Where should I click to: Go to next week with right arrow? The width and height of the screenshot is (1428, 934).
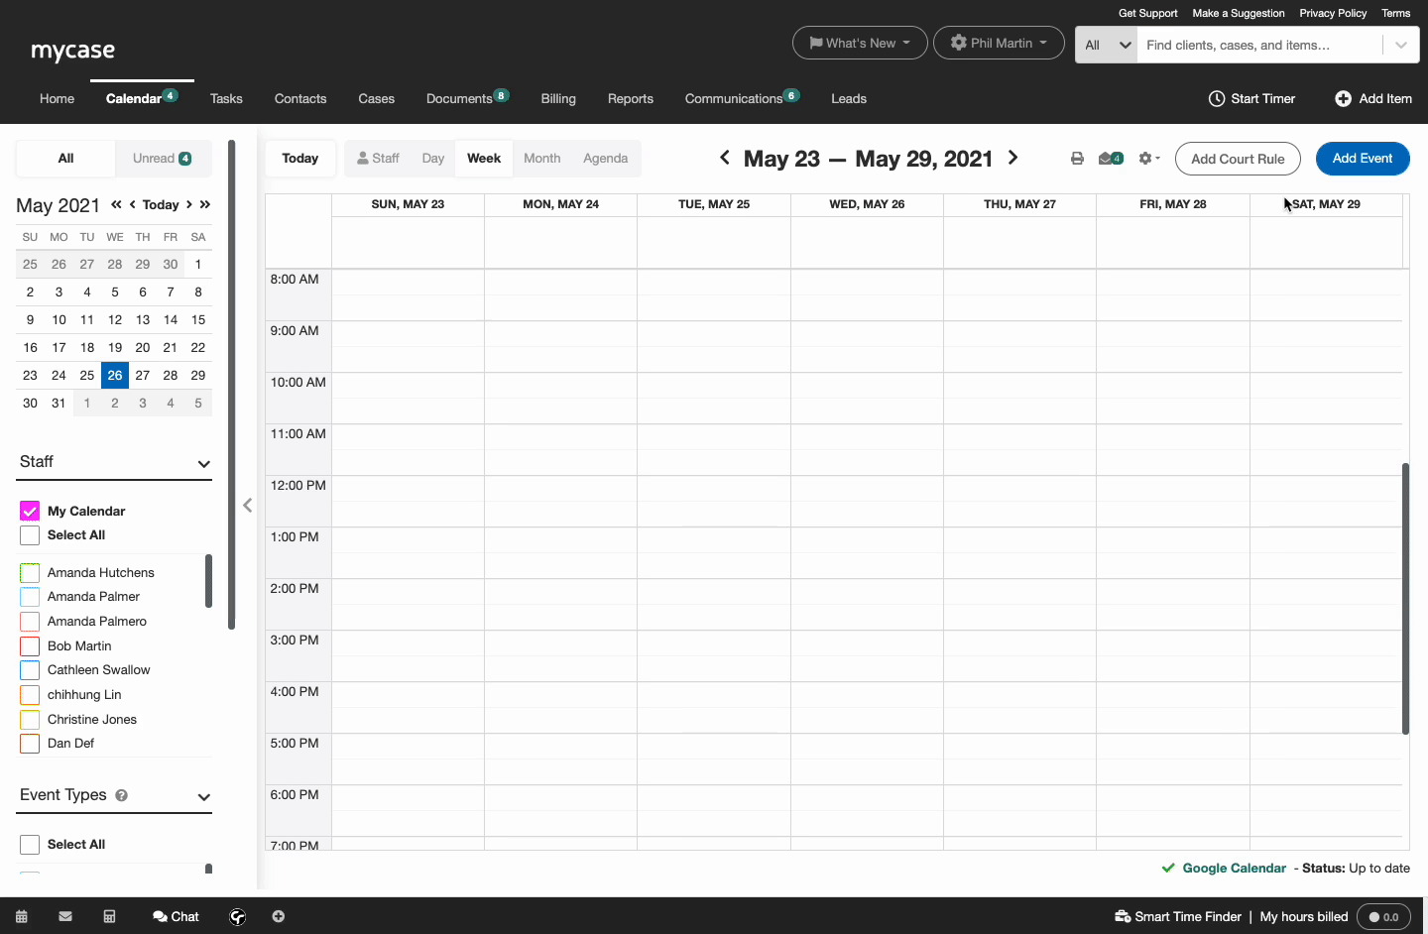(x=1012, y=159)
